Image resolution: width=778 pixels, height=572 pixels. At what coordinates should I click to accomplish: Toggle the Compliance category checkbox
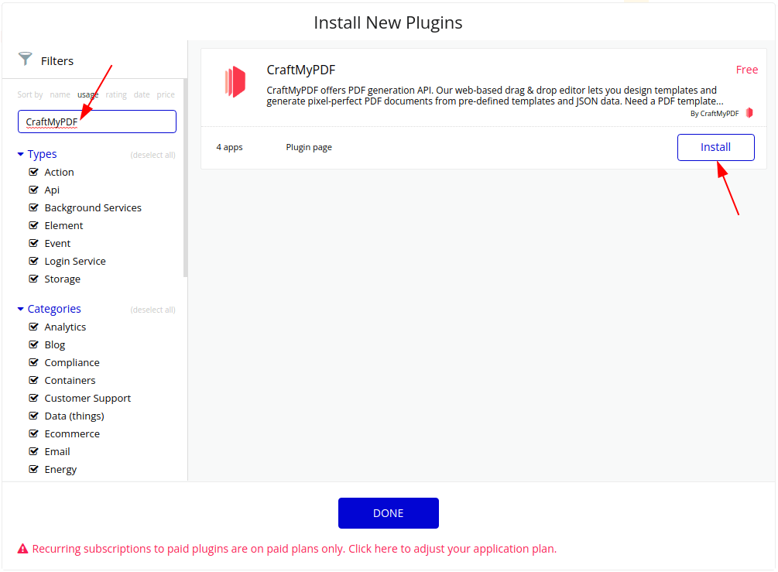(x=34, y=363)
